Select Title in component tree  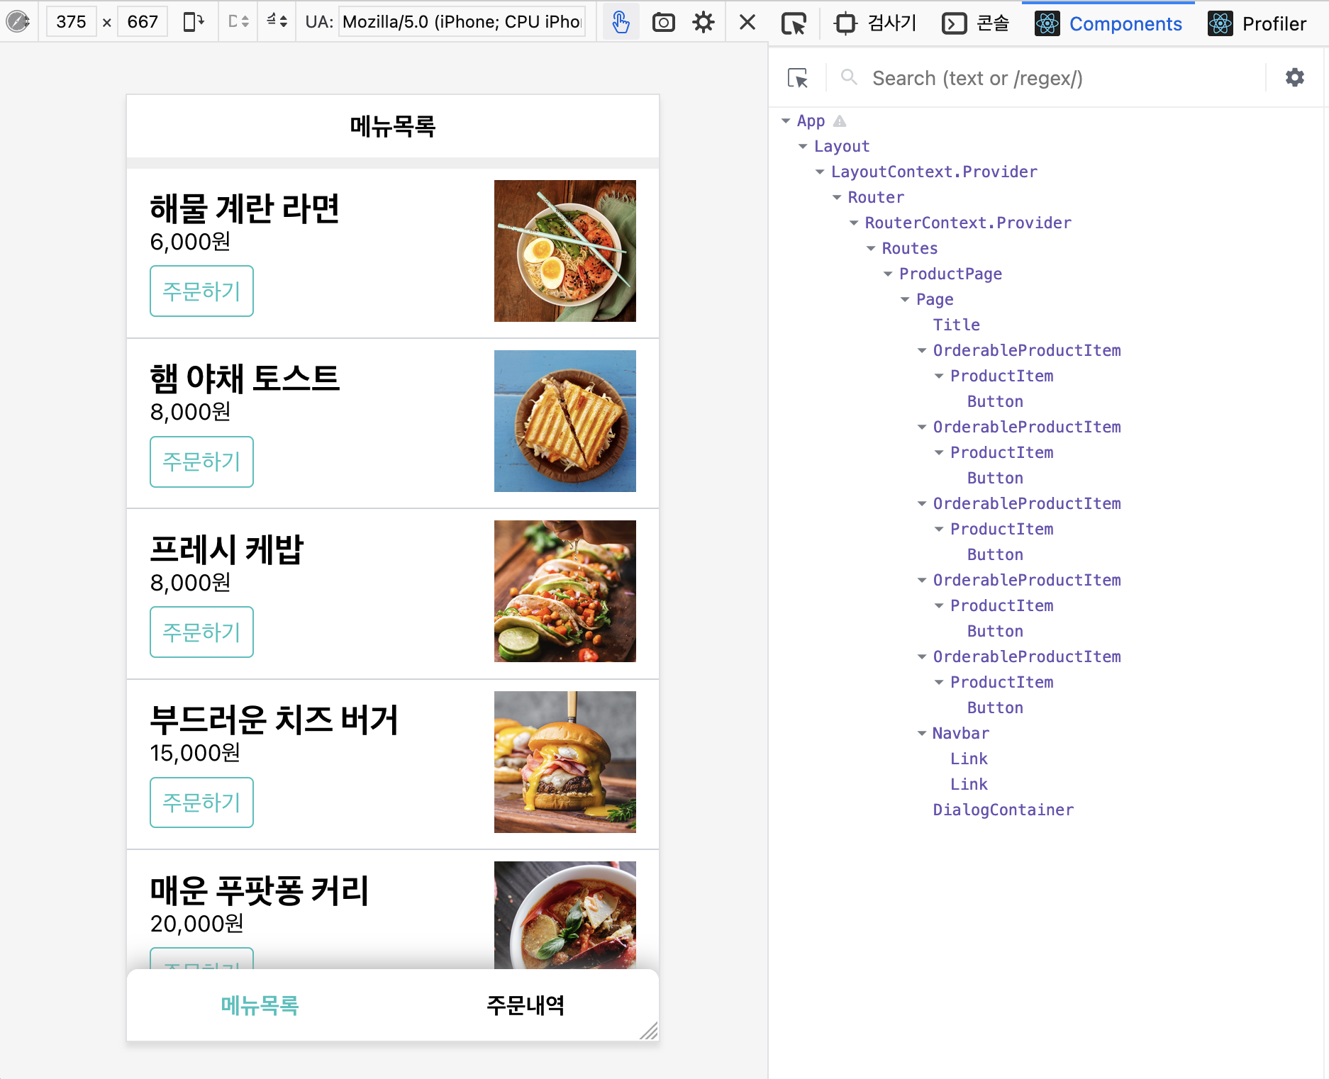point(957,325)
